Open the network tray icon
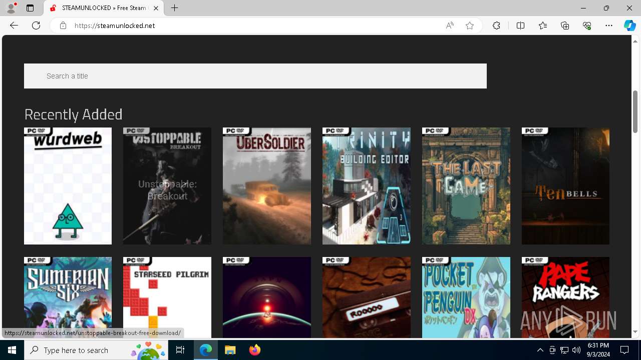Image resolution: width=641 pixels, height=360 pixels. tap(564, 350)
